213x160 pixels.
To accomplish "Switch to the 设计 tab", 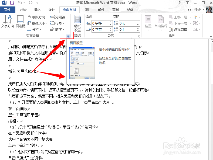I will tap(52, 10).
